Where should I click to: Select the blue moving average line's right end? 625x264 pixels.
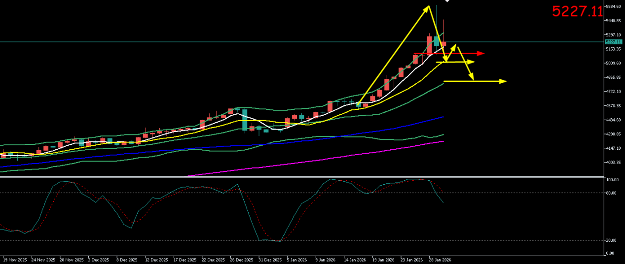click(442, 117)
